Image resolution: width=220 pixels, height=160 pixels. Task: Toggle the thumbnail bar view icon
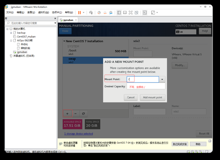coord(125,13)
